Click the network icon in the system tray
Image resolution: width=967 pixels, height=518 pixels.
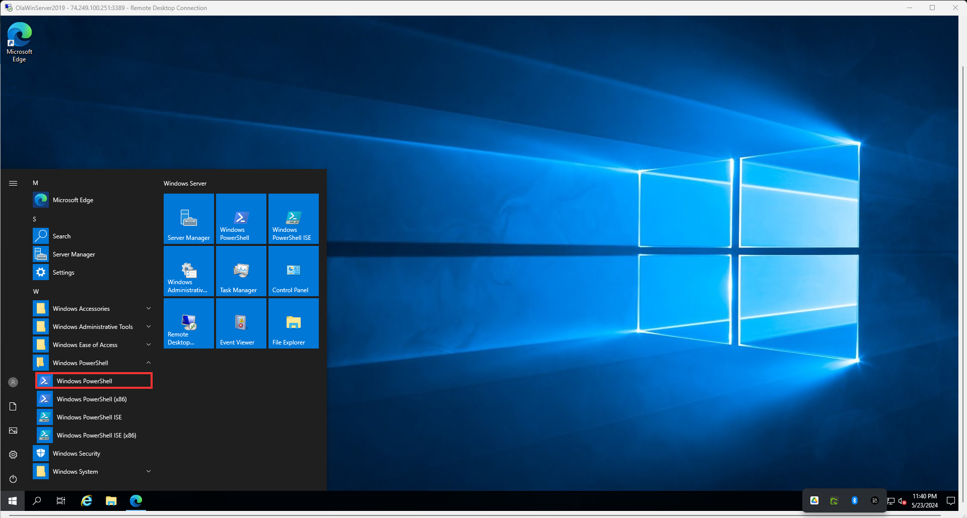891,501
